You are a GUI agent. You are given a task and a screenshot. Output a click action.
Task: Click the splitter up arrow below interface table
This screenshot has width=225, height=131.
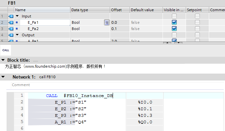pyautogui.click(x=167, y=43)
